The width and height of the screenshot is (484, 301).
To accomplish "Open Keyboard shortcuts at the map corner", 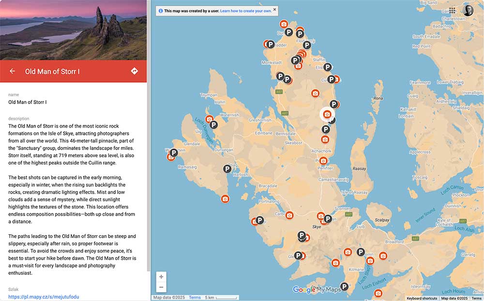I will point(422,298).
